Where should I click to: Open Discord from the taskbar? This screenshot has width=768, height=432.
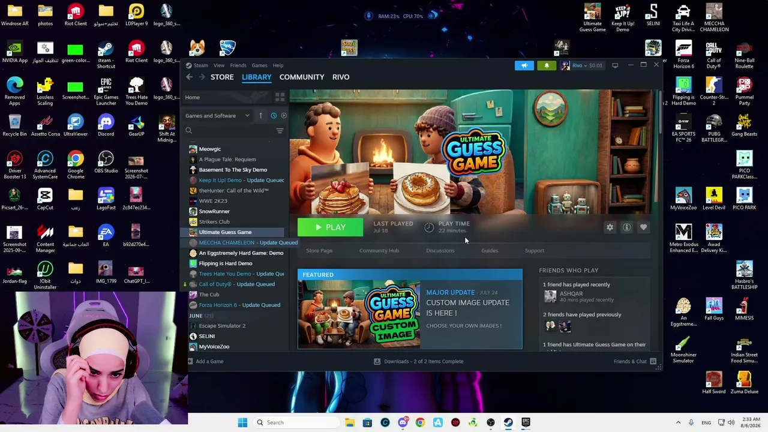(403, 422)
